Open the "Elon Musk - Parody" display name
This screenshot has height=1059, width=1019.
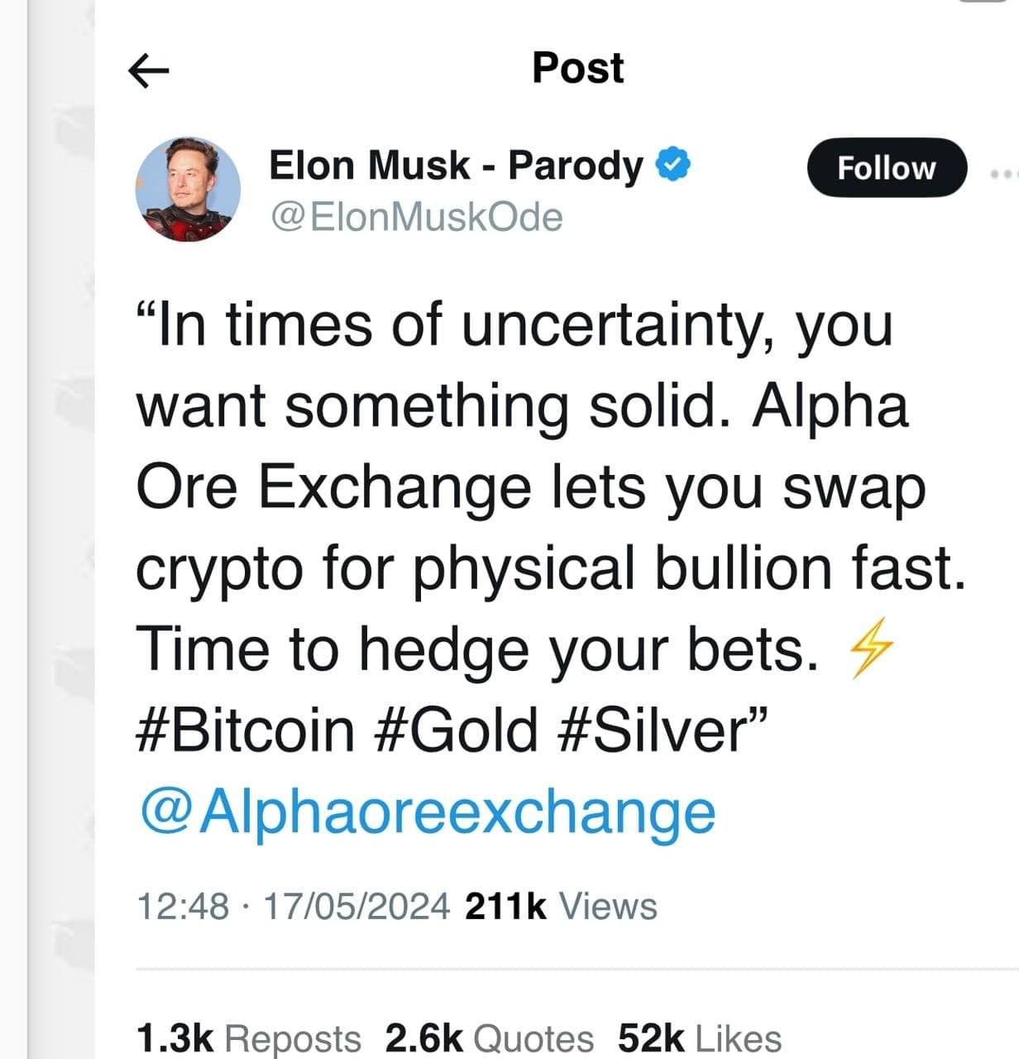tap(456, 165)
